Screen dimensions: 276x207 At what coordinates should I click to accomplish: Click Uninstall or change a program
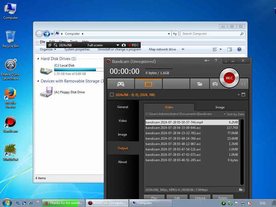click(x=119, y=49)
